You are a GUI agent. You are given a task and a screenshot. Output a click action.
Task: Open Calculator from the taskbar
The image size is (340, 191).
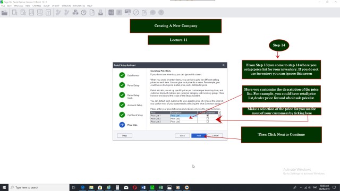117,187
